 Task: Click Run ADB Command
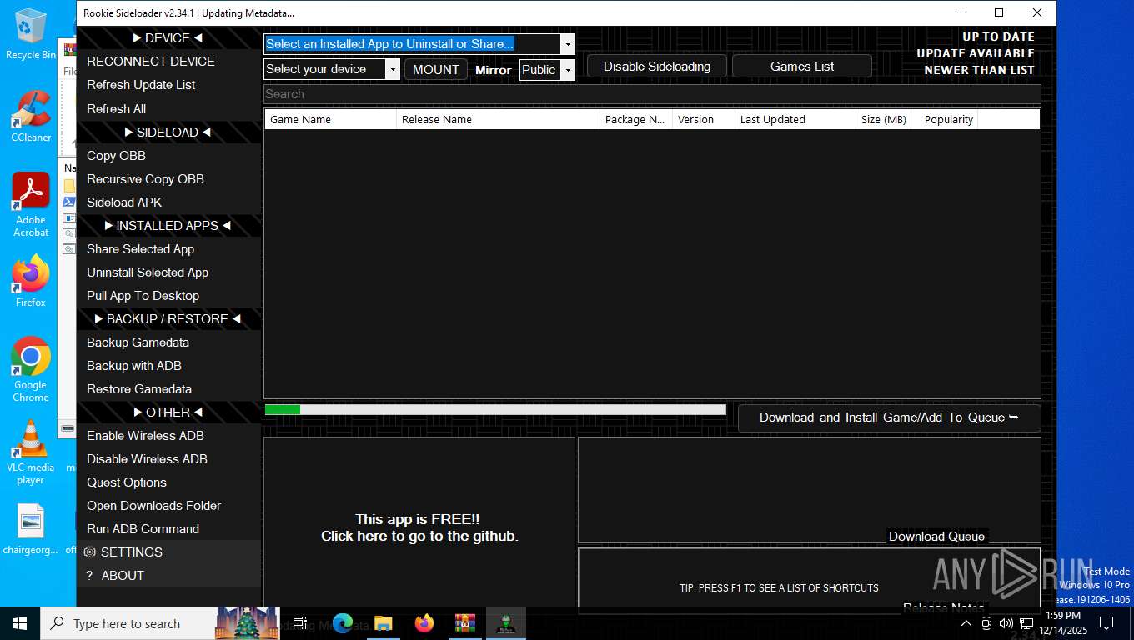coord(168,529)
